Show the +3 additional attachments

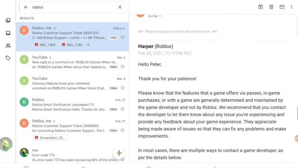pyautogui.click(x=88, y=45)
